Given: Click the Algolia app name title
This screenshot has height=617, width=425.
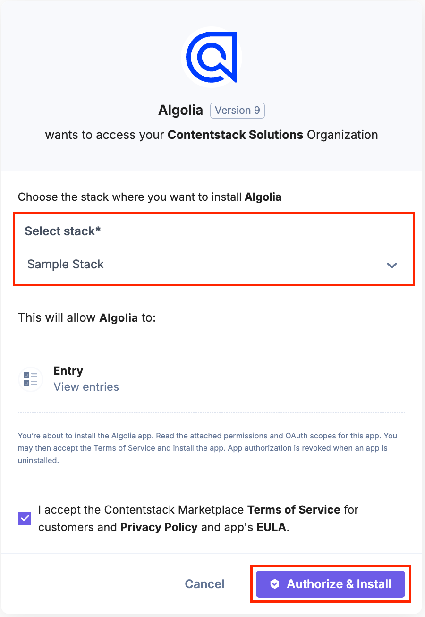Looking at the screenshot, I should pyautogui.click(x=180, y=111).
